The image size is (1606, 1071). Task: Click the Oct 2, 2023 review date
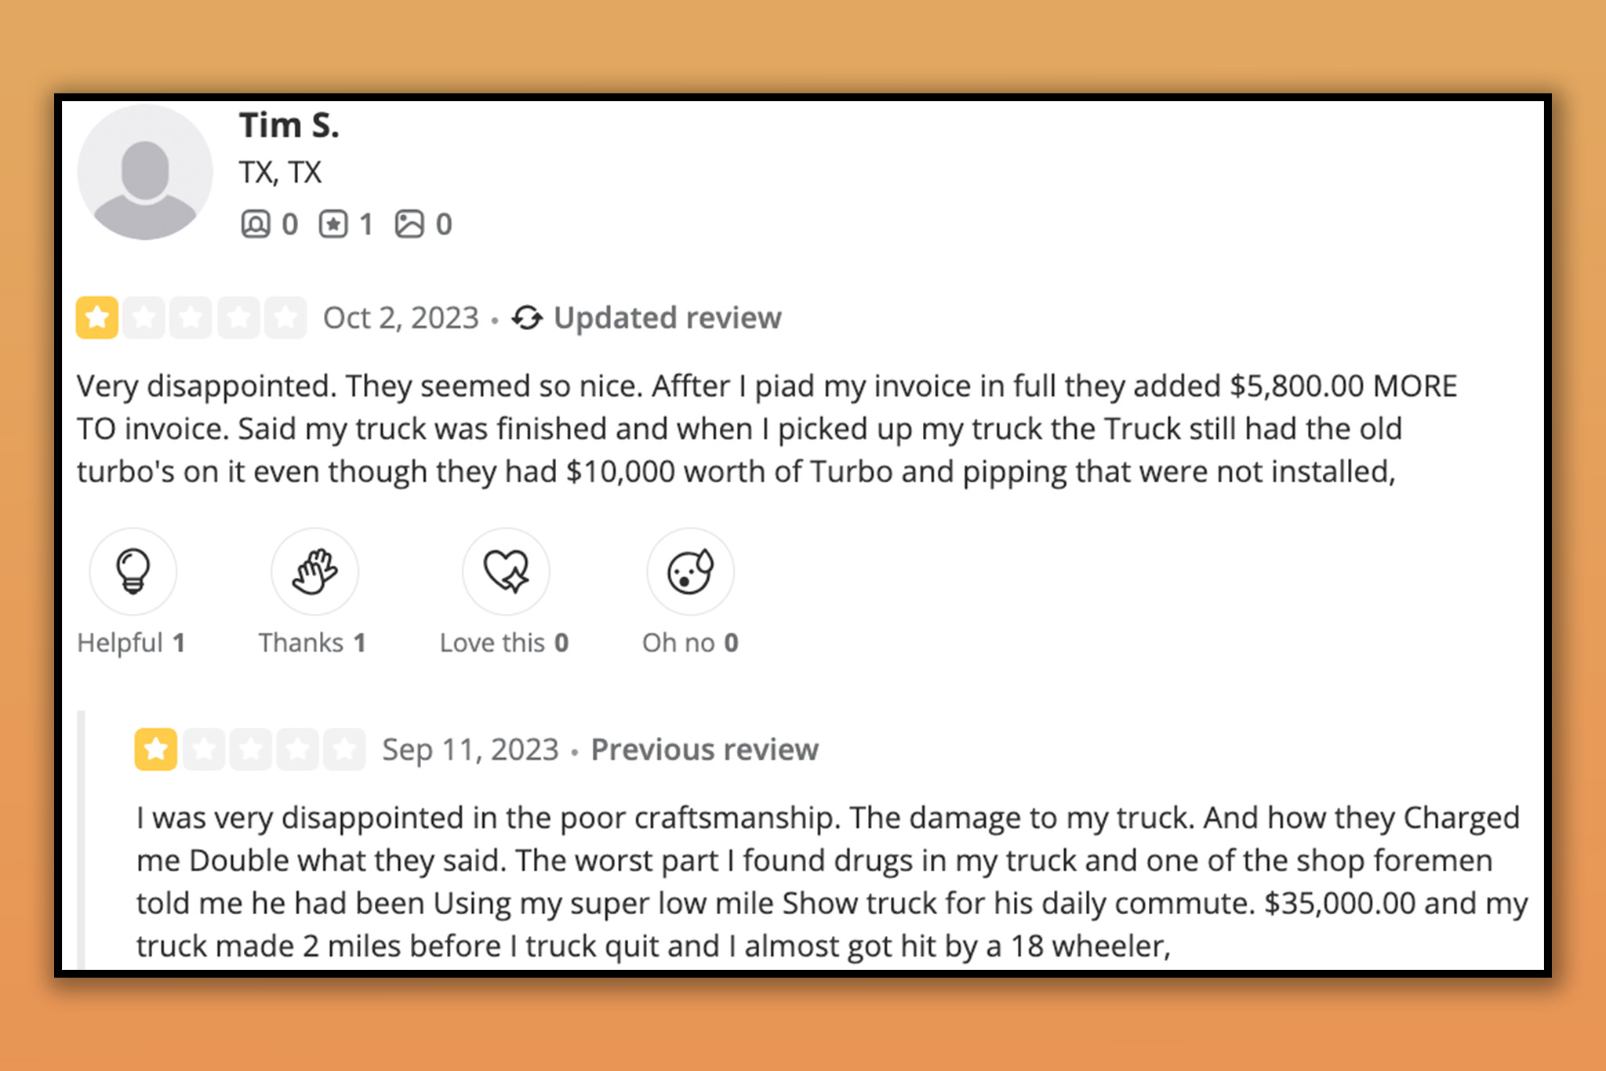(x=401, y=318)
